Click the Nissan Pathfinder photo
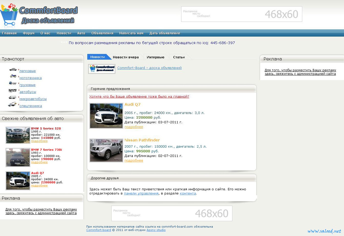Viewport: 344px width, 236px height. 106,150
